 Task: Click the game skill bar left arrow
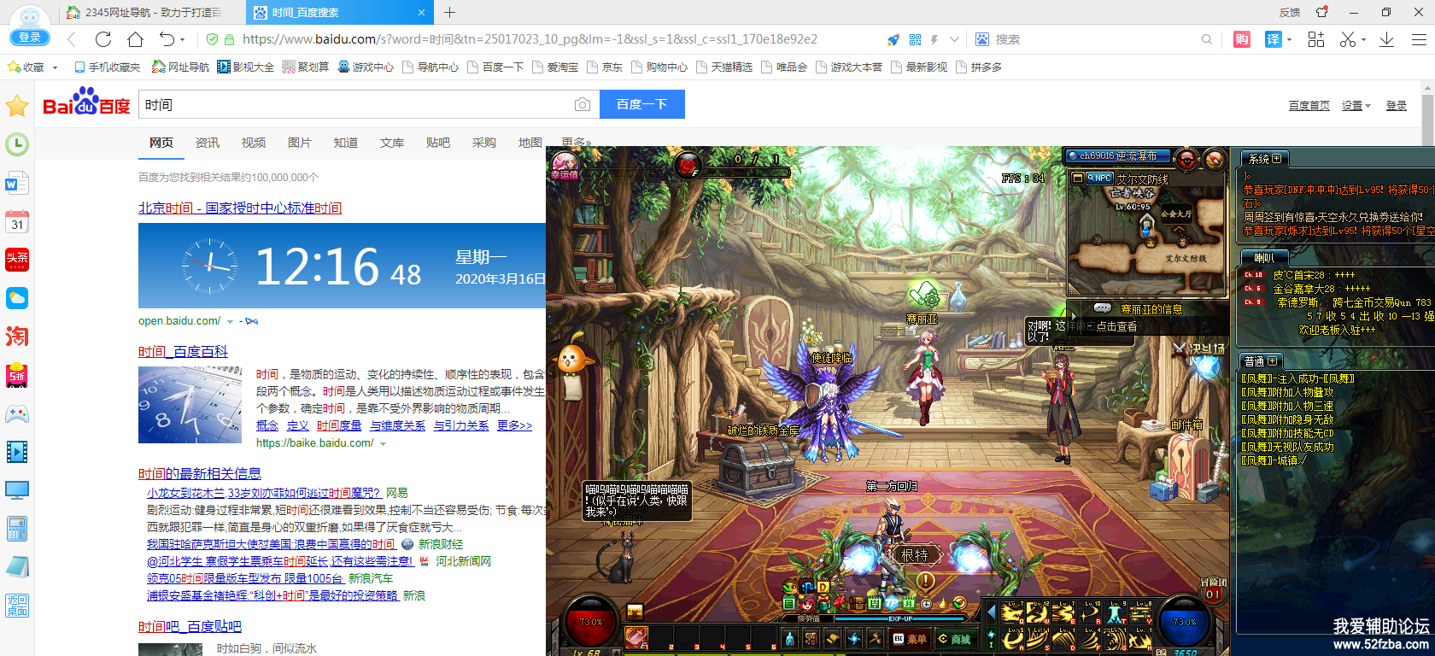coord(992,612)
